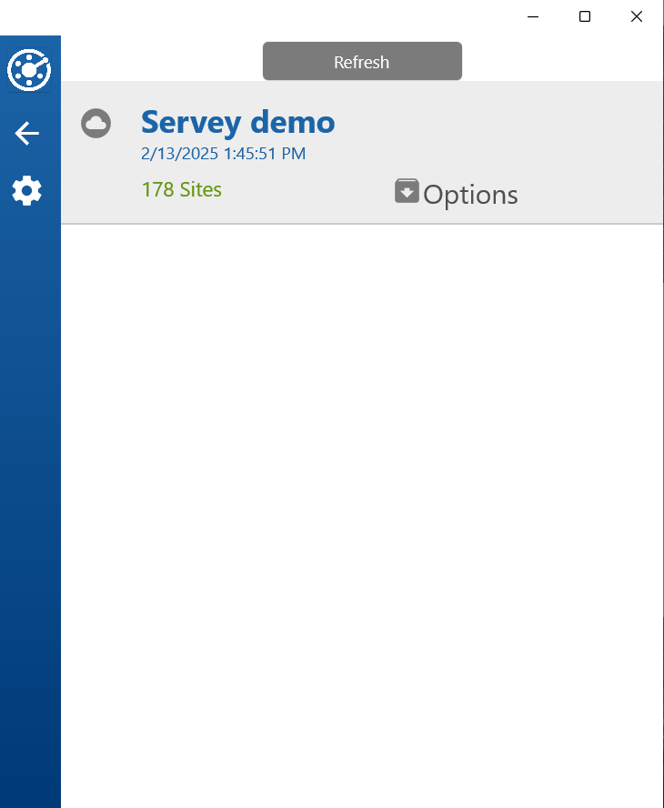Select the 178 Sites green text
Viewport: 664px width, 808px height.
coord(181,189)
